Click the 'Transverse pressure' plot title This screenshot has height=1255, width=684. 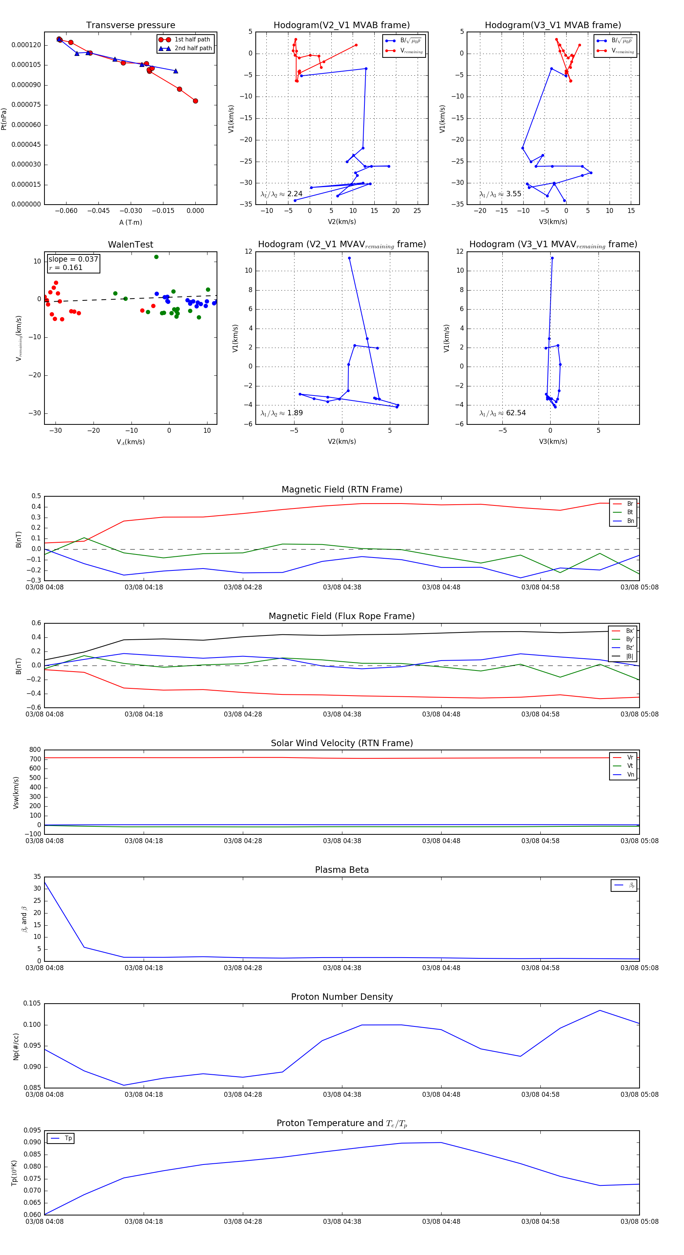[x=130, y=25]
